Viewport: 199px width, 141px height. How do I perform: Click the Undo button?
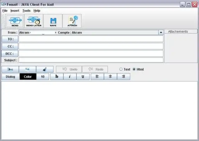[69, 69]
